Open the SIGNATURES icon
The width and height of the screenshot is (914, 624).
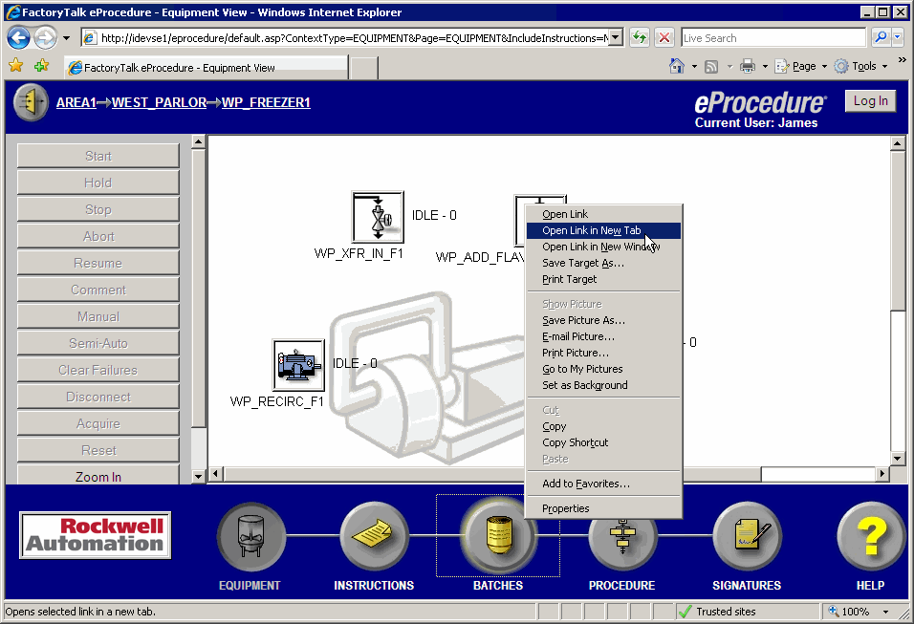point(748,536)
